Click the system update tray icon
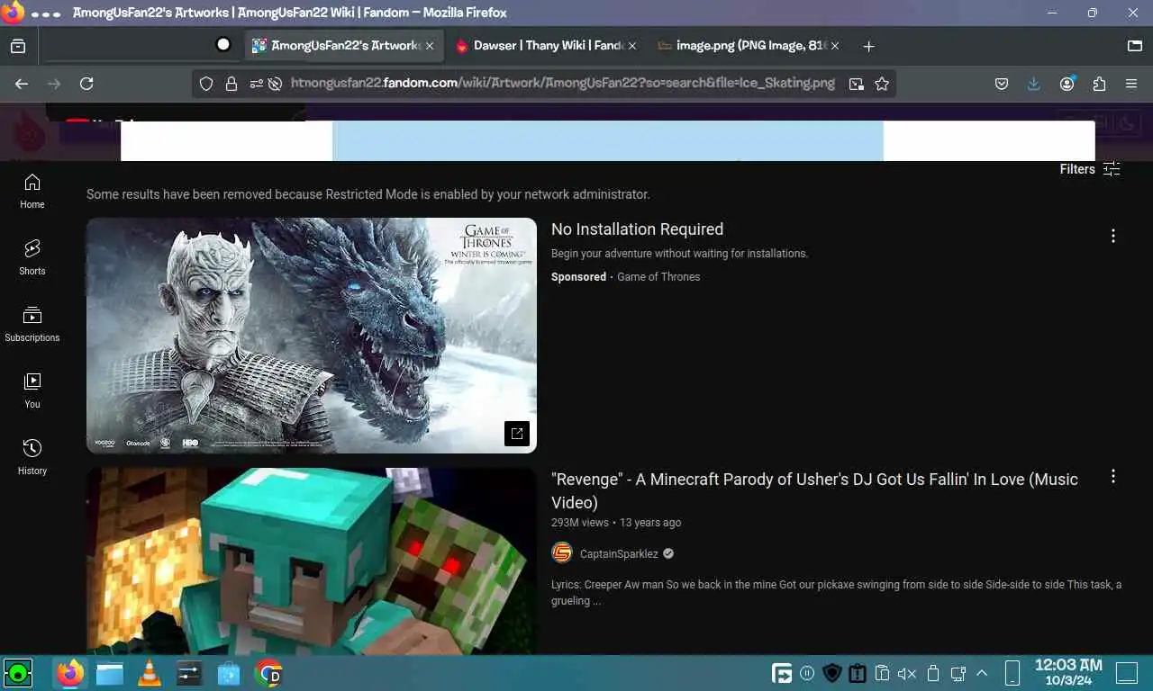This screenshot has width=1153, height=691. (782, 673)
